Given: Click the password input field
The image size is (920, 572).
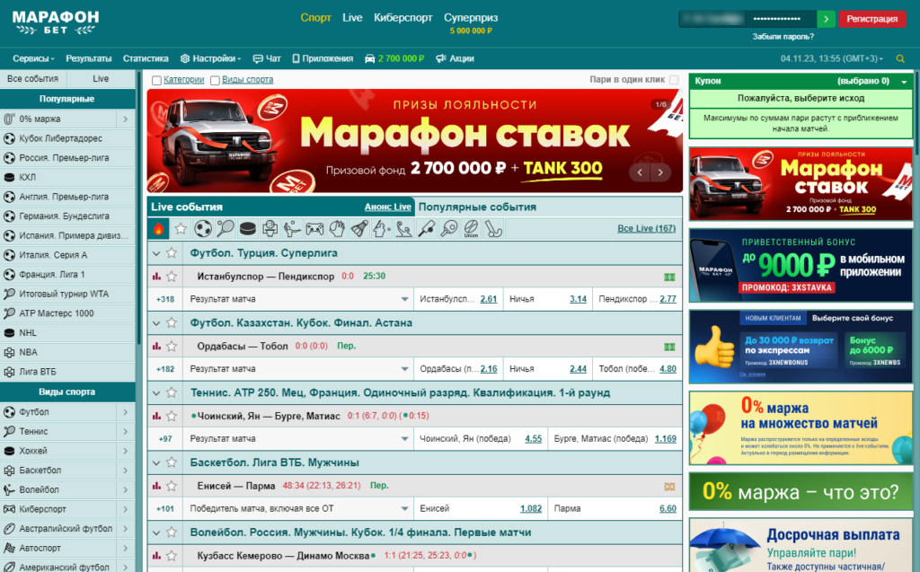Looking at the screenshot, I should coord(783,19).
